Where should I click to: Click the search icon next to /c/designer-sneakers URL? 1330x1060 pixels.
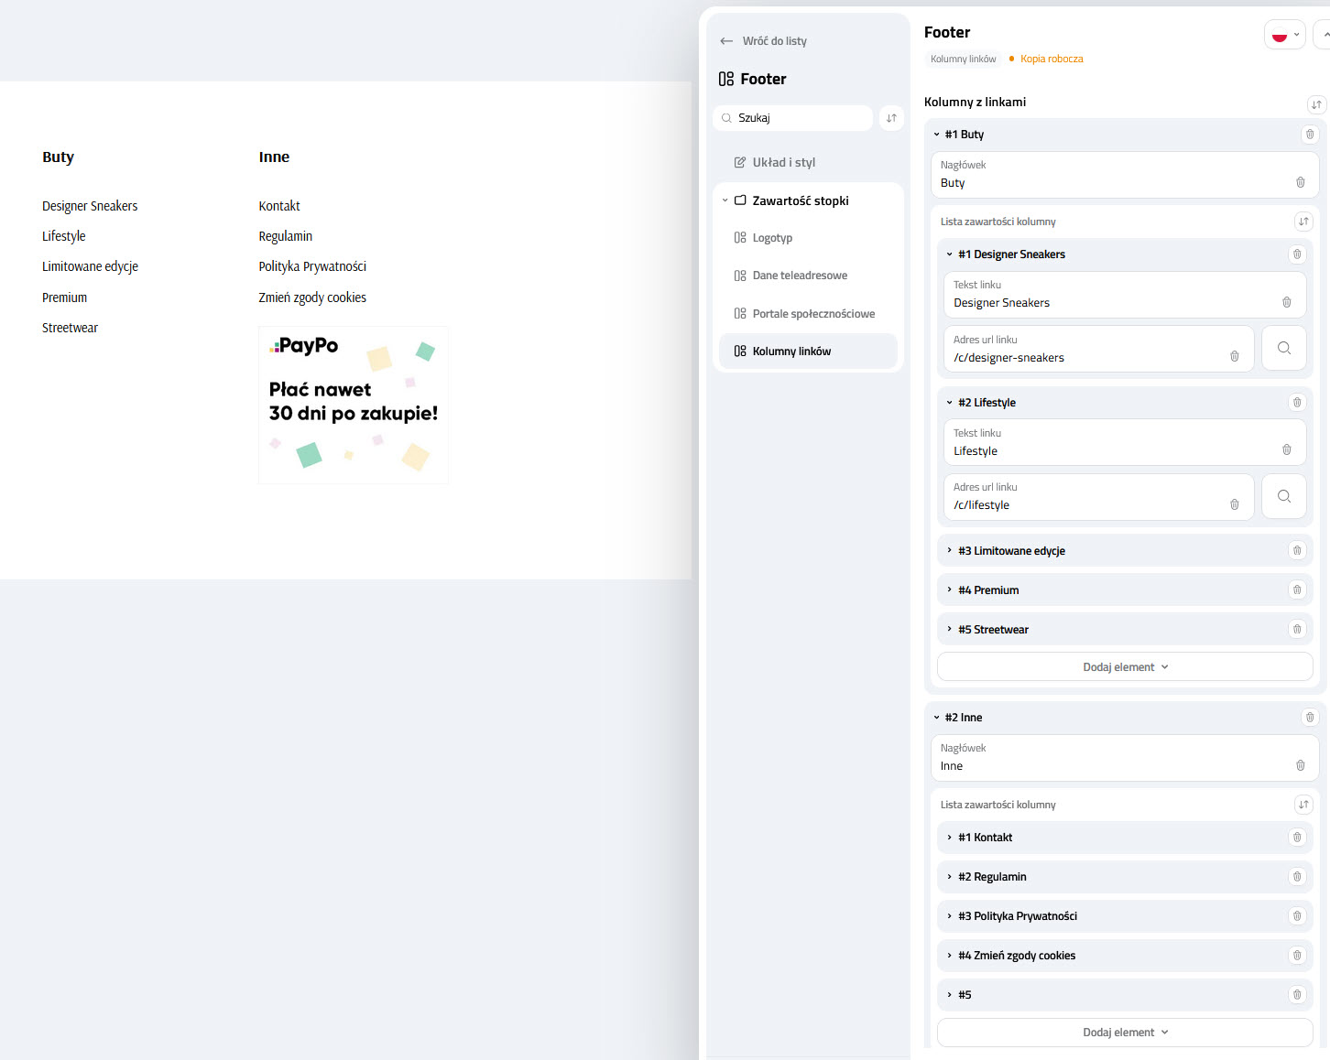point(1283,349)
